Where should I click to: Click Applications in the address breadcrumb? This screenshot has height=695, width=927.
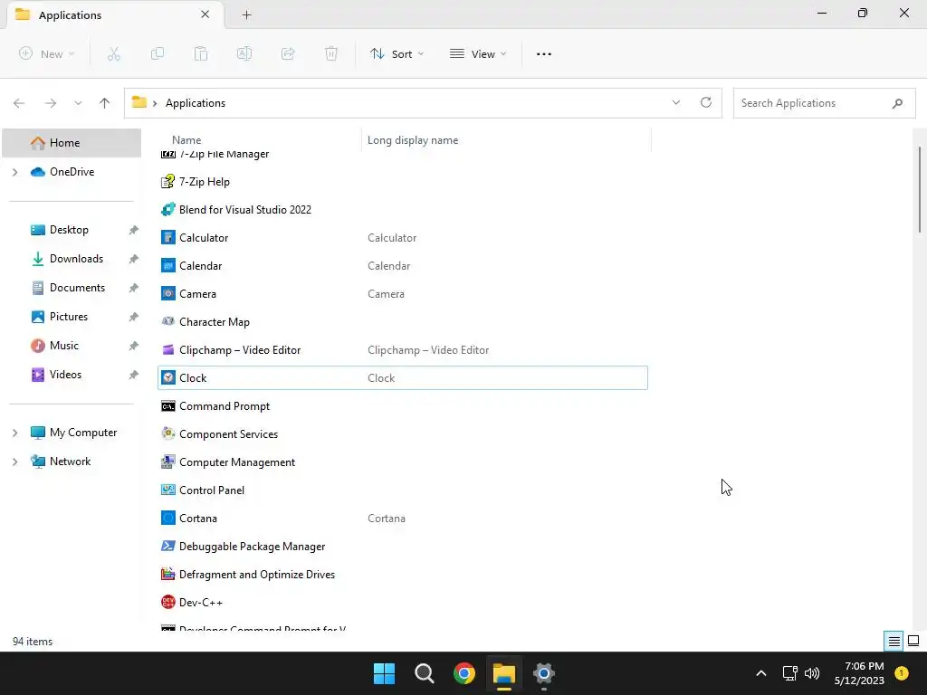point(196,103)
